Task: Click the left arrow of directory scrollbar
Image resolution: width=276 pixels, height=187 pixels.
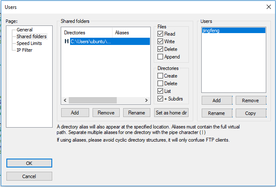Action: (65, 100)
